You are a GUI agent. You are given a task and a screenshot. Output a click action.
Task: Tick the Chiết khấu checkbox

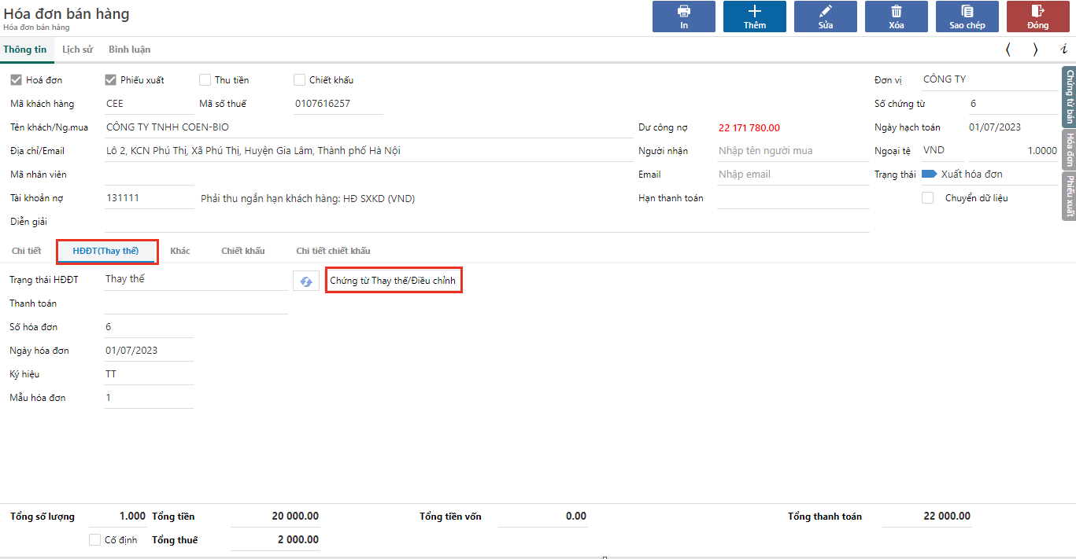[300, 80]
